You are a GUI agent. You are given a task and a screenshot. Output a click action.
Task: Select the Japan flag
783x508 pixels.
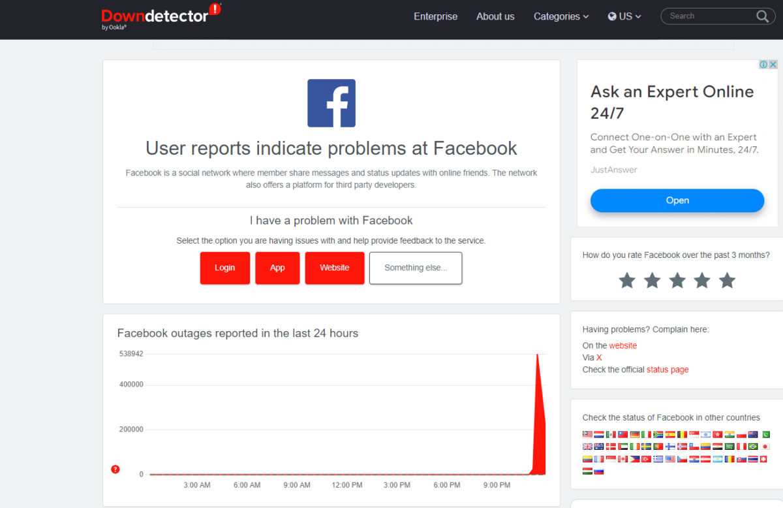pos(766,447)
